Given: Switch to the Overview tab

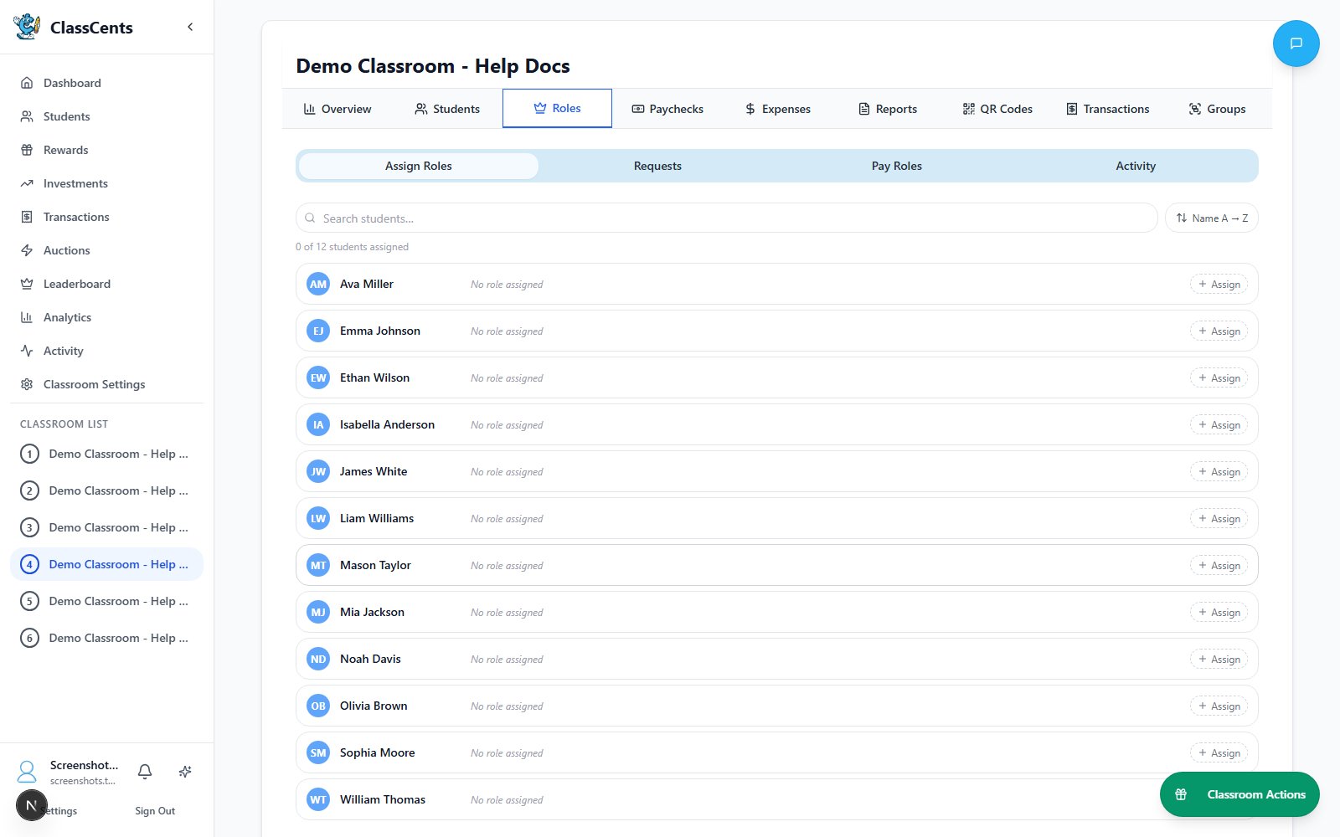Looking at the screenshot, I should pyautogui.click(x=338, y=109).
